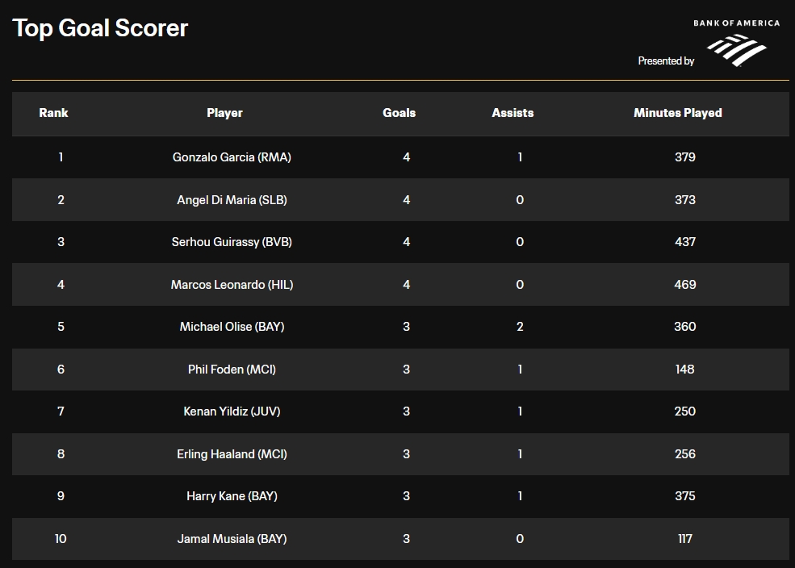This screenshot has height=568, width=795.
Task: Sort by the Player column header
Action: point(224,113)
